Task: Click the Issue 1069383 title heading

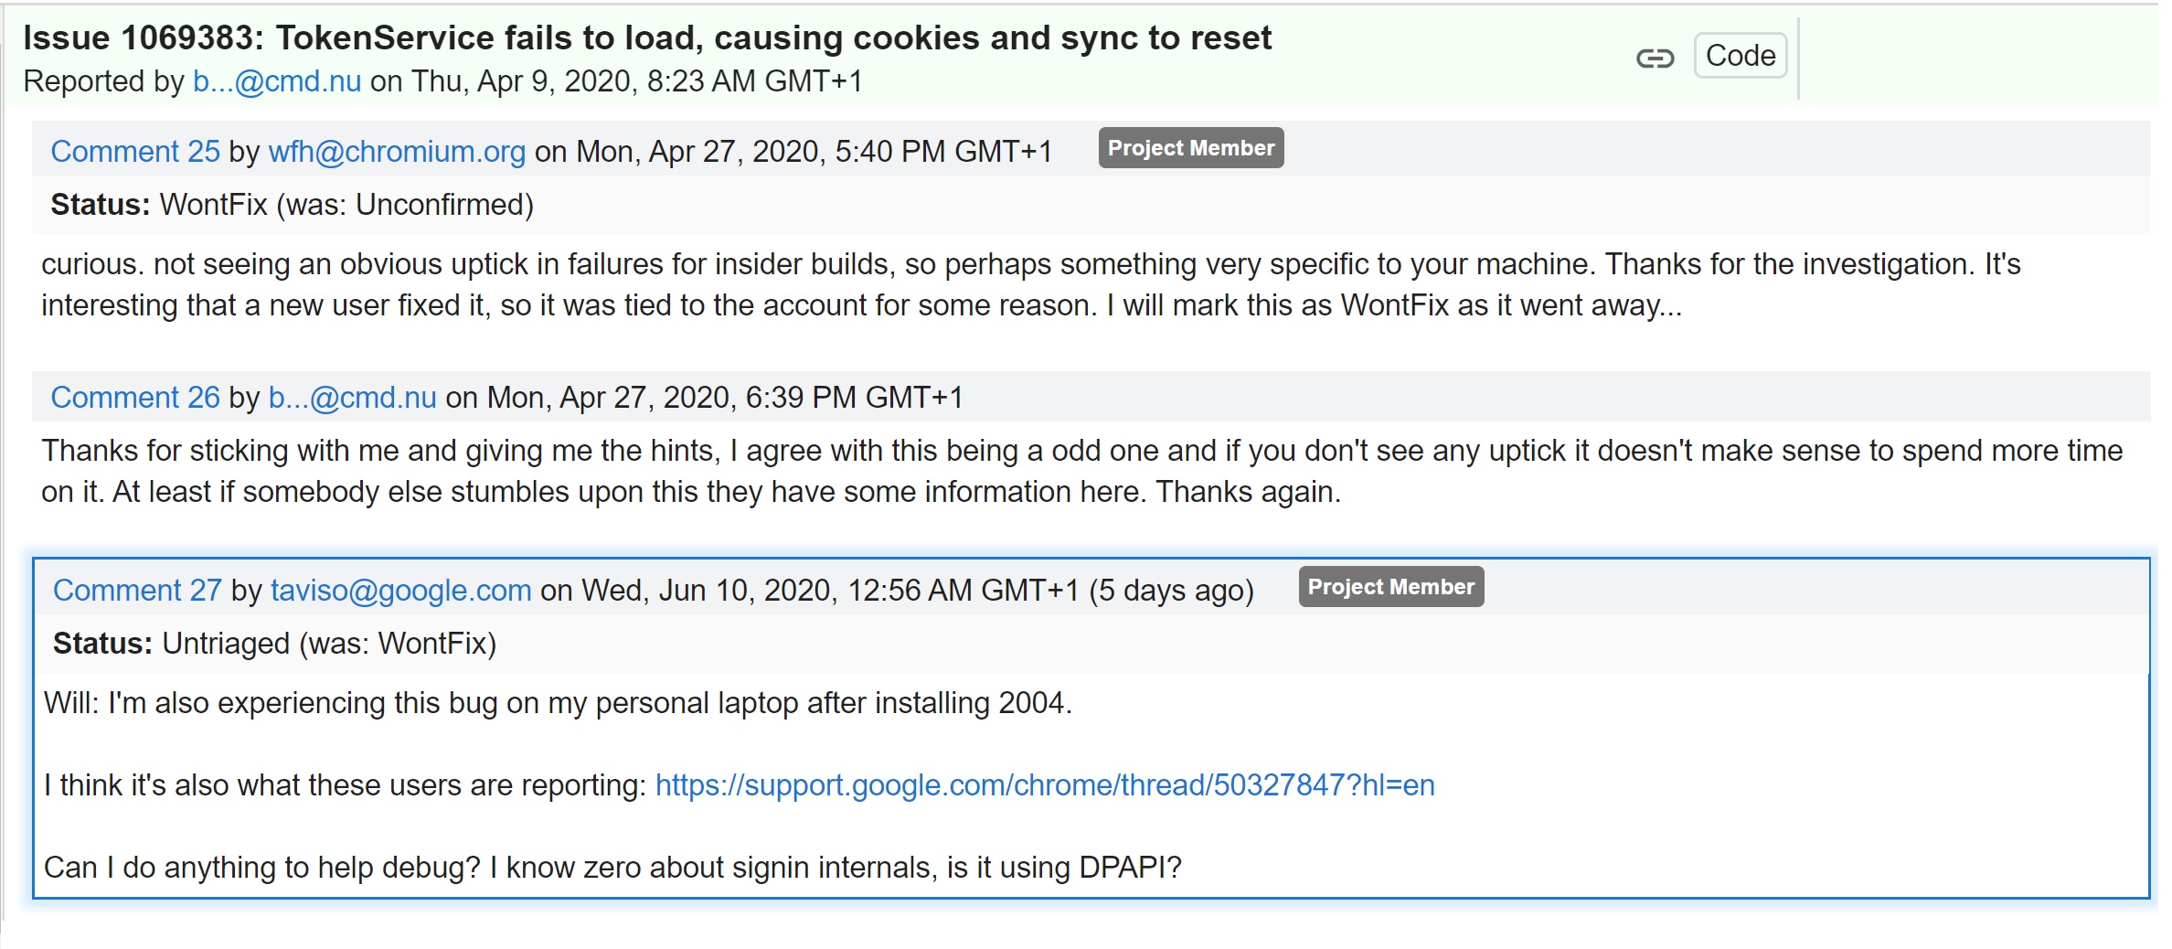Action: click(647, 37)
